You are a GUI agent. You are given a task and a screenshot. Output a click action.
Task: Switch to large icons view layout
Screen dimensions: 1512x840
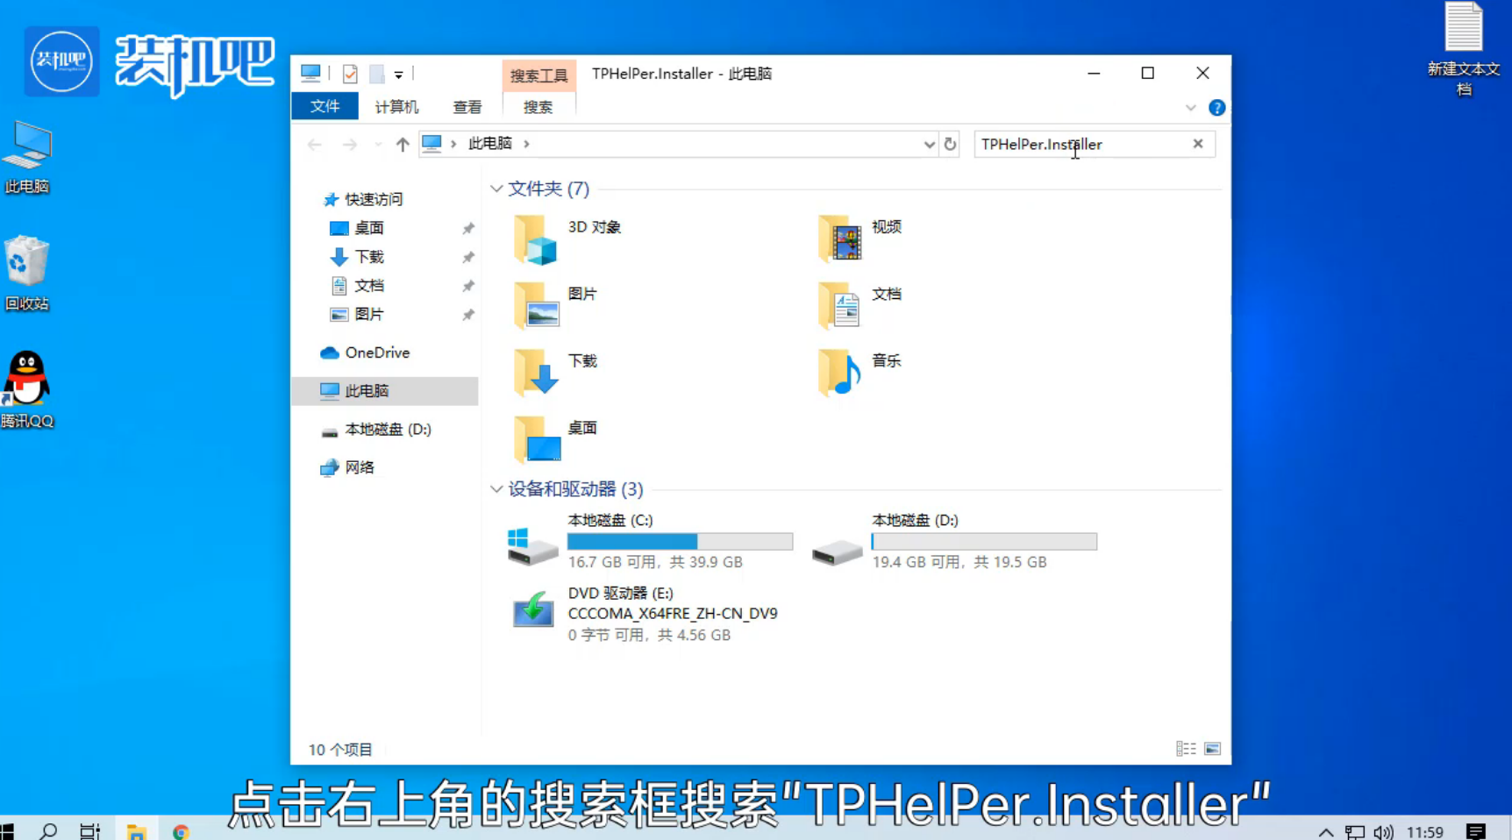[1212, 749]
